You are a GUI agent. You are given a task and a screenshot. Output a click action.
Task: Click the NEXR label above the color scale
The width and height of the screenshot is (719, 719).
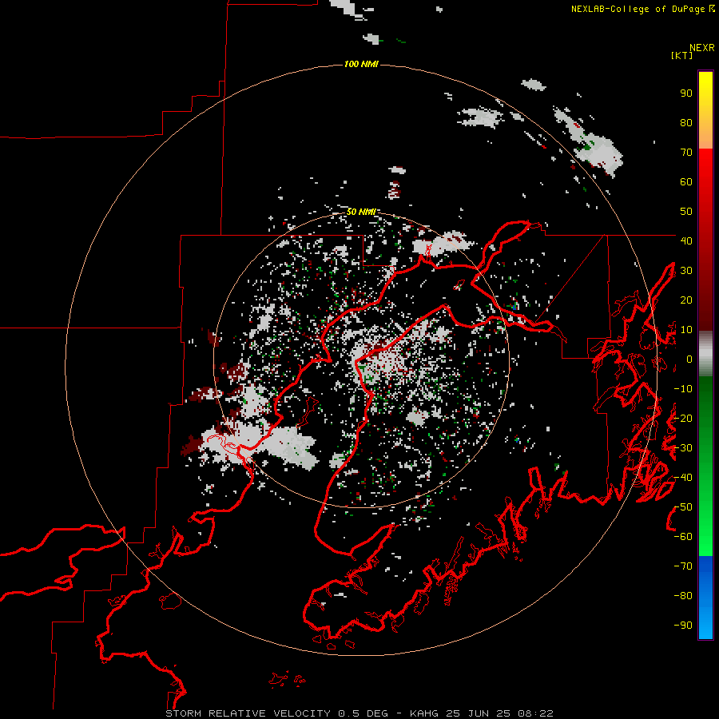point(701,48)
